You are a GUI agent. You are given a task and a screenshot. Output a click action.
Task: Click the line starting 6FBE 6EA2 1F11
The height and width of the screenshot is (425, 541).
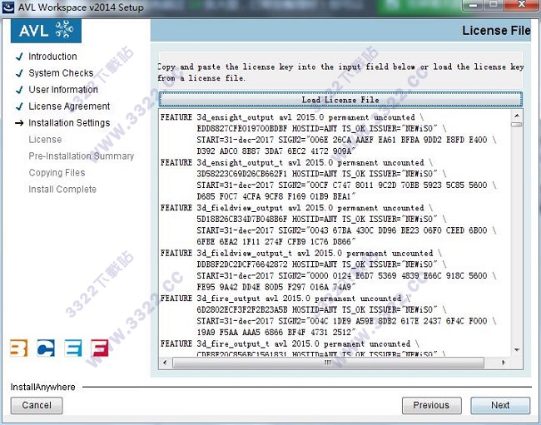(276, 242)
